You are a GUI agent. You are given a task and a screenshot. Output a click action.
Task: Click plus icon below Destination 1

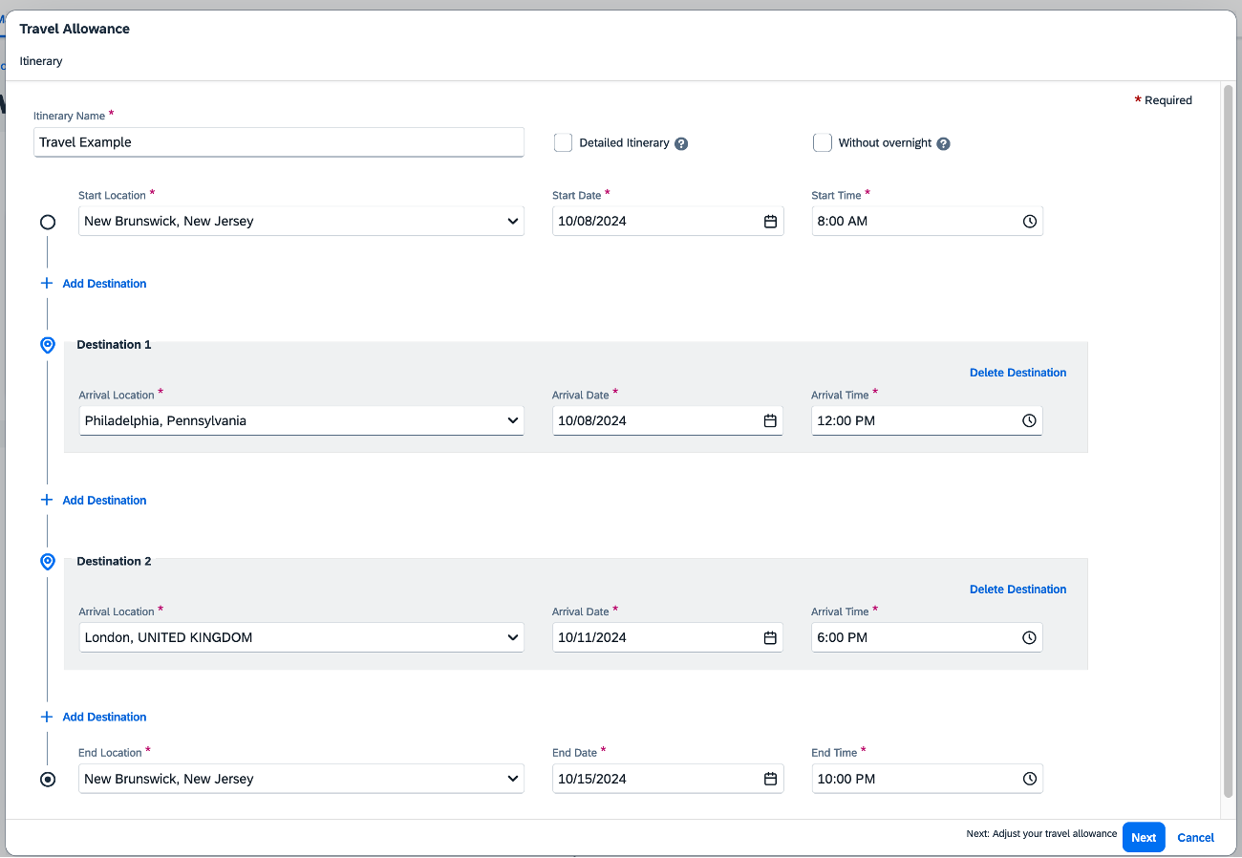coord(47,500)
